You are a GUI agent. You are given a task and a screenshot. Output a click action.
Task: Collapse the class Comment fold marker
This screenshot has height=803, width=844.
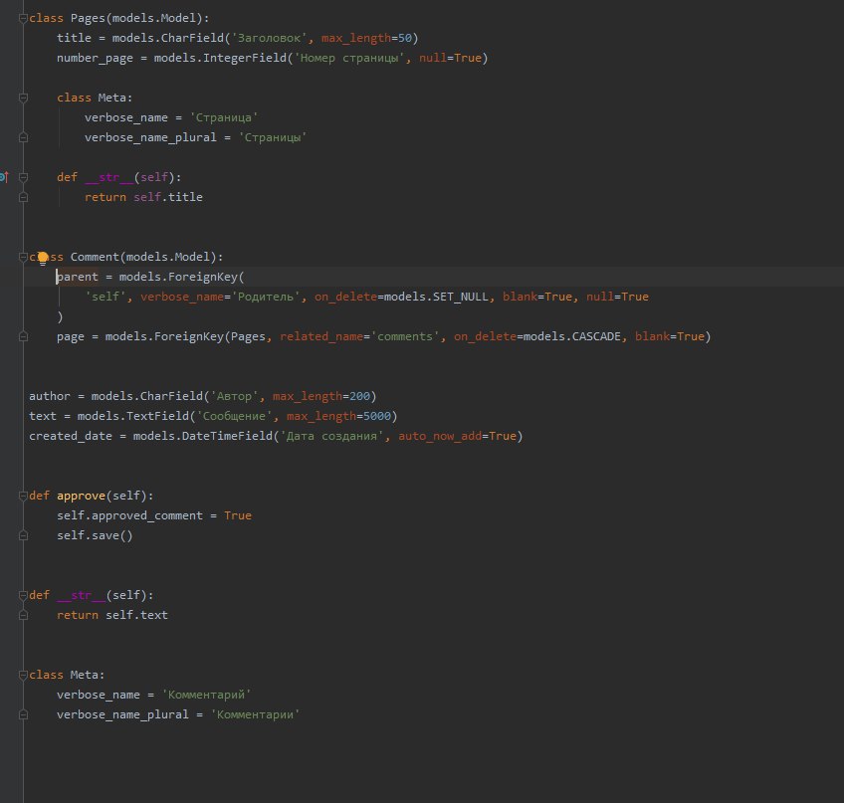(x=23, y=258)
